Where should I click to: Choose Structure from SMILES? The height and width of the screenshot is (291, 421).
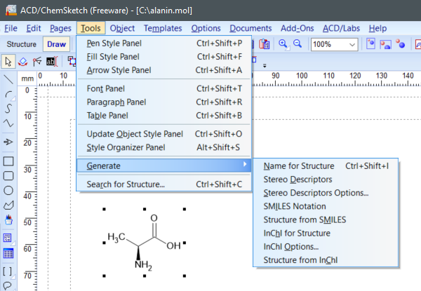(x=326, y=219)
